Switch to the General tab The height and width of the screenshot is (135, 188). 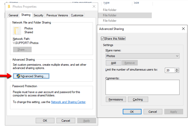(x=13, y=15)
